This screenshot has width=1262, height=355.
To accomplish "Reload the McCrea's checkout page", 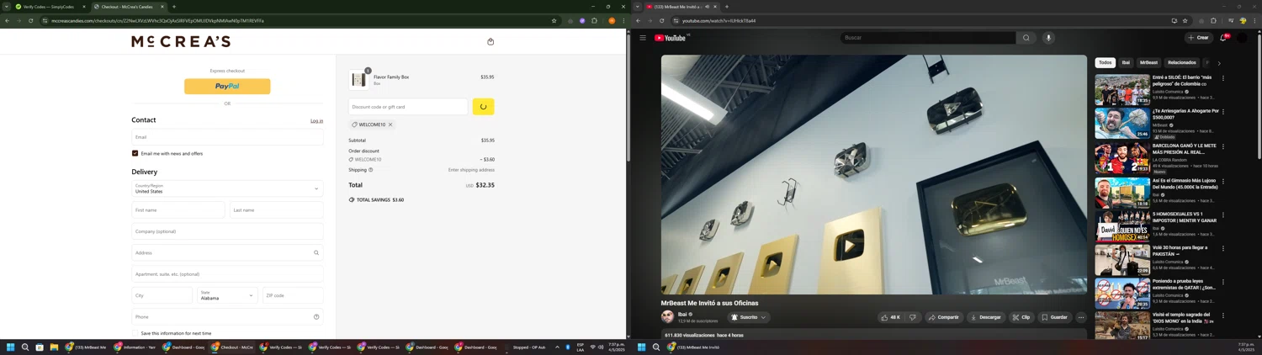I will 31,21.
